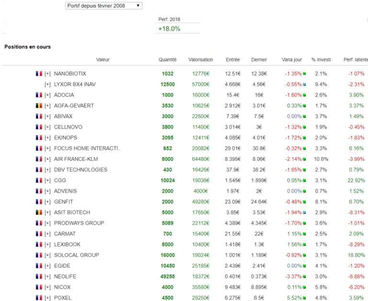368x301 pixels.
Task: Sort by the Perf. latente column header
Action: pyautogui.click(x=355, y=60)
